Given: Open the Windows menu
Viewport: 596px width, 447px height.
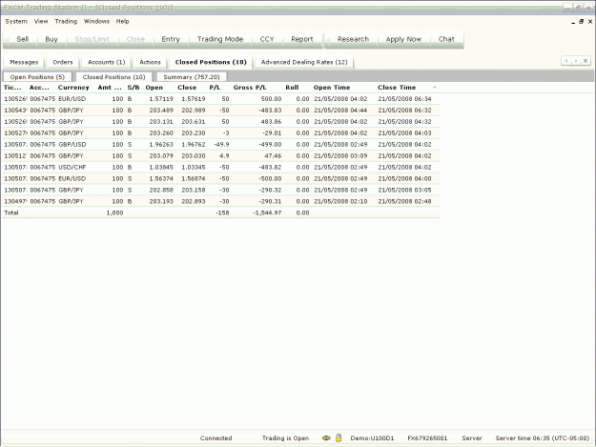Looking at the screenshot, I should tap(96, 21).
